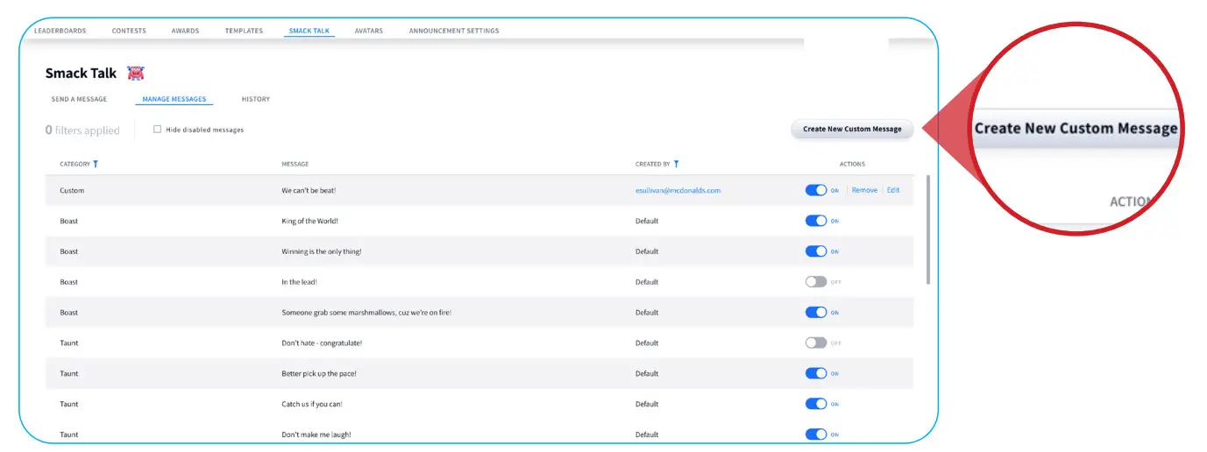Toggle "King of the World!" message switch
The image size is (1207, 452).
coord(816,221)
